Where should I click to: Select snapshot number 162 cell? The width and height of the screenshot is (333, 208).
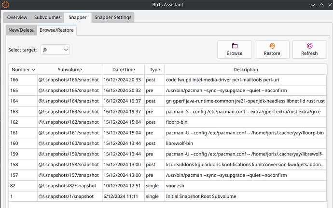[23, 122]
